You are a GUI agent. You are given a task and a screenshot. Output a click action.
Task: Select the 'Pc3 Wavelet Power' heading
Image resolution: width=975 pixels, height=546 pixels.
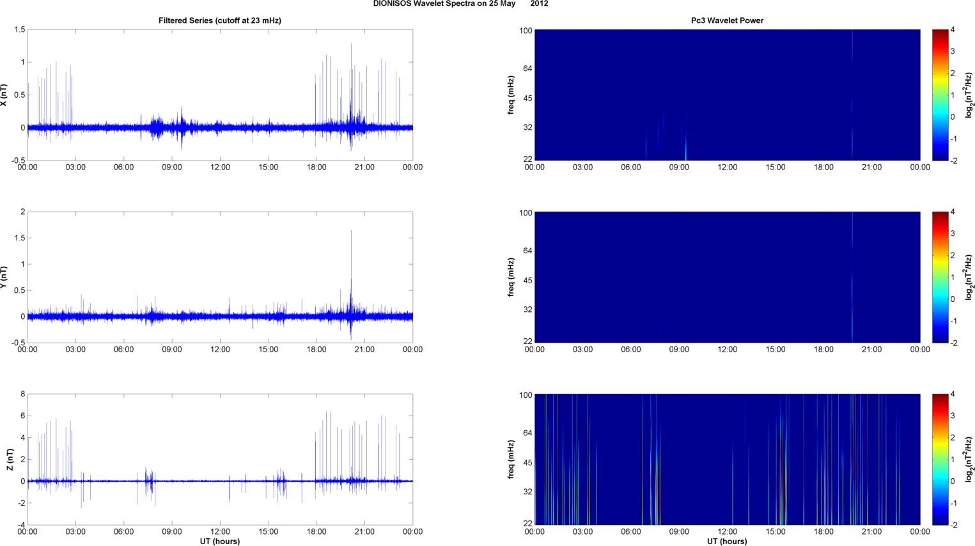[727, 20]
